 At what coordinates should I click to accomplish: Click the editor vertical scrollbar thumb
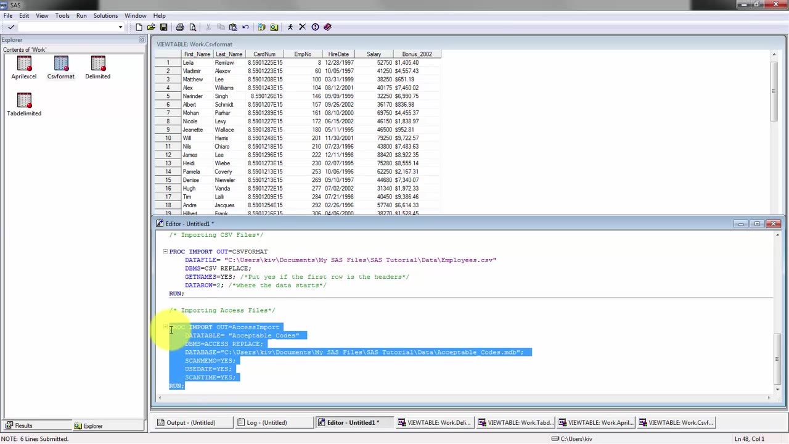[777, 358]
